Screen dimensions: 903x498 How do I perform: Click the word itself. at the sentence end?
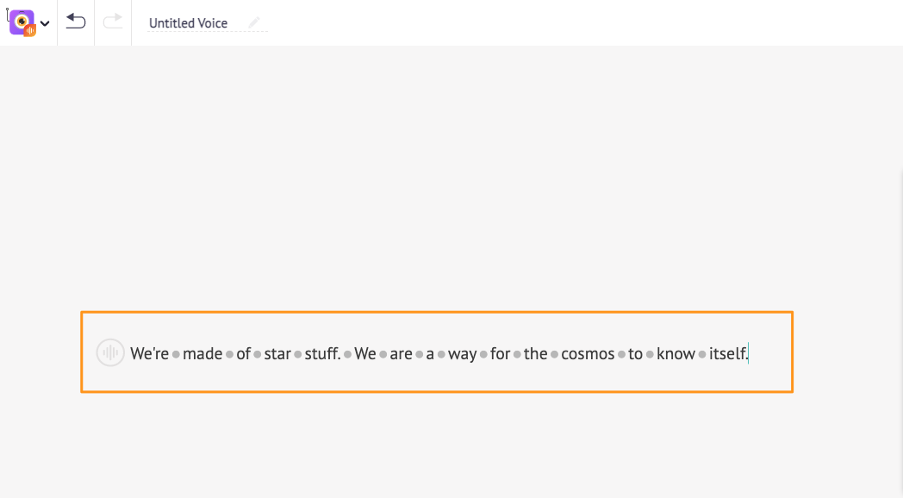(x=728, y=353)
